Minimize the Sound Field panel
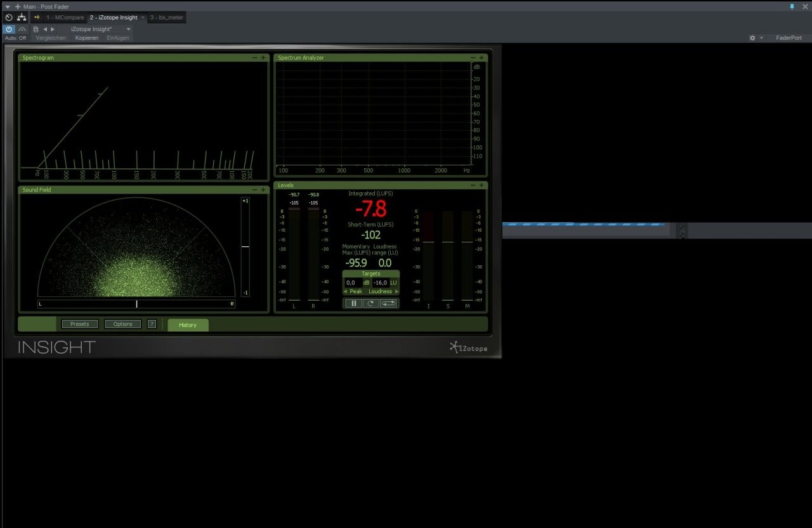 pyautogui.click(x=255, y=190)
